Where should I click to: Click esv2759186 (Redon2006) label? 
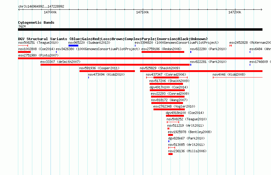[x=161, y=49]
